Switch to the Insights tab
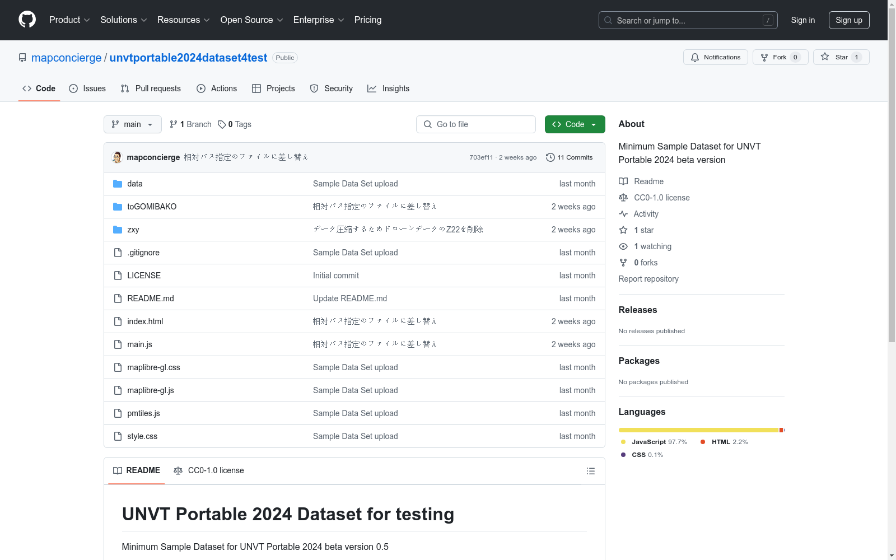Image resolution: width=896 pixels, height=560 pixels. point(389,88)
